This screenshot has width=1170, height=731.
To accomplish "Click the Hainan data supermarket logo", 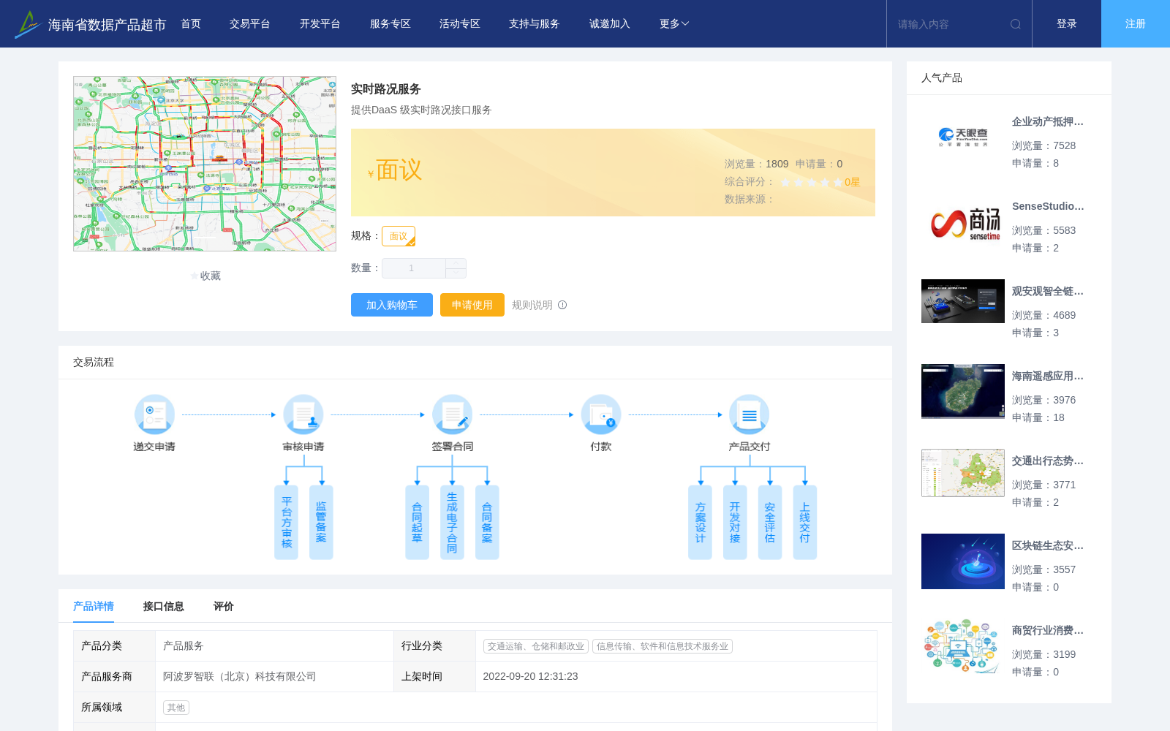I will pyautogui.click(x=28, y=24).
